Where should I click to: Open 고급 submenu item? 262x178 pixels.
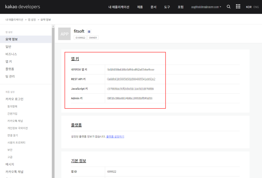[10, 157]
